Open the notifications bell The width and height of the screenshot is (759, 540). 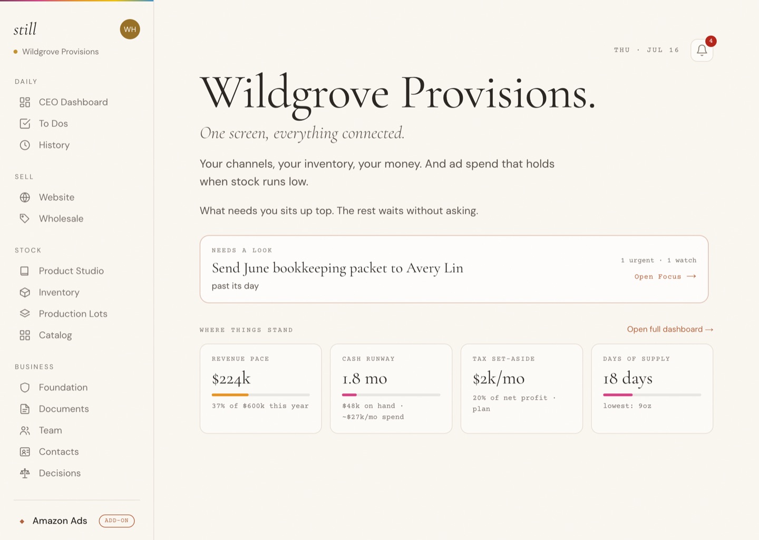tap(702, 50)
